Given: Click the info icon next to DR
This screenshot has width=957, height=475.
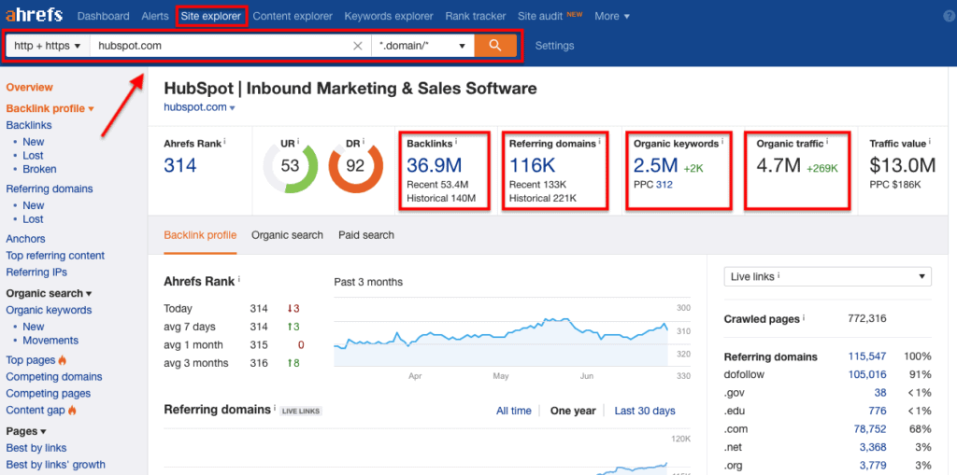Looking at the screenshot, I should (364, 142).
